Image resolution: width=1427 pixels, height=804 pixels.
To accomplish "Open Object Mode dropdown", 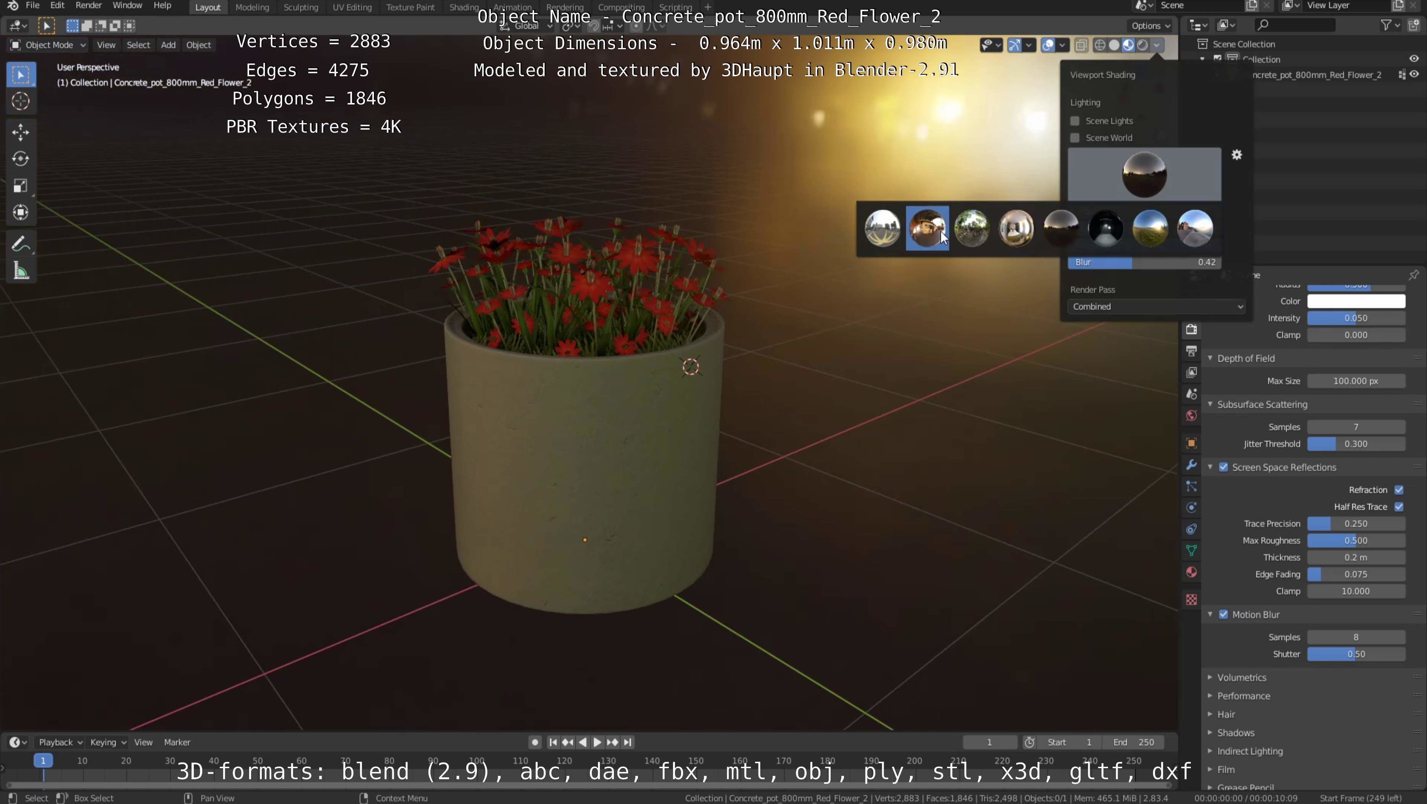I will (x=48, y=45).
